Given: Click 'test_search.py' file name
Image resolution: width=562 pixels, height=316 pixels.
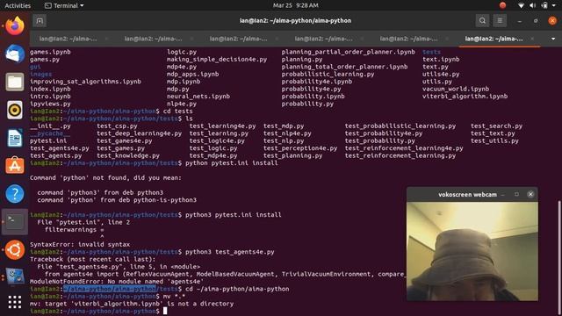Looking at the screenshot, I should [496, 126].
